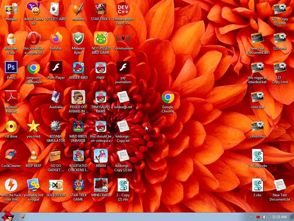
Task: Click the 'STAR TREK 3' game icon
Action: pyautogui.click(x=101, y=9)
